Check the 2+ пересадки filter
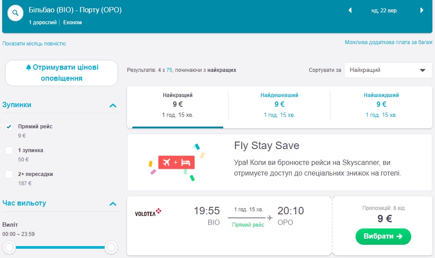 coord(9,174)
